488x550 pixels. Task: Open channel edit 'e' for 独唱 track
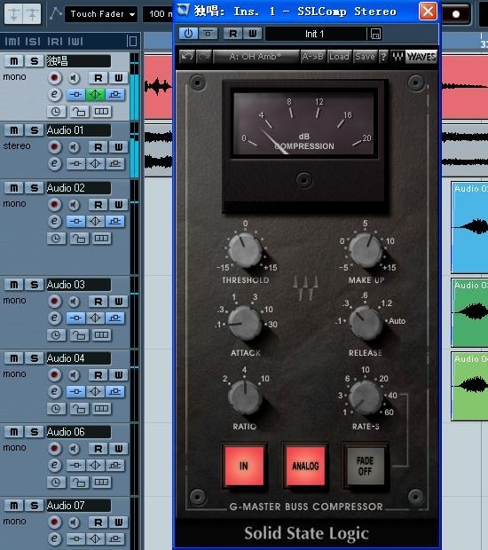click(x=54, y=94)
